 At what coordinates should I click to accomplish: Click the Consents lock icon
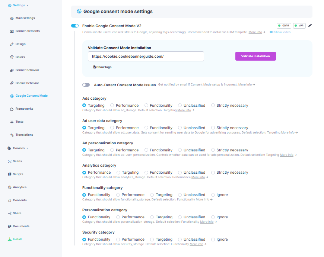10,200
